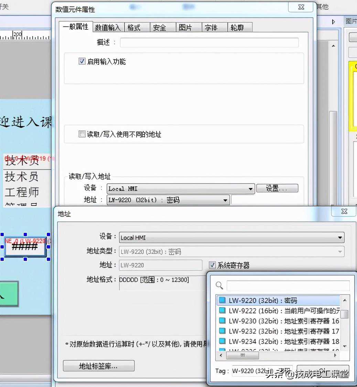Open the 地址类型 dropdown
Viewport: 357px width, 387px height.
(x=340, y=252)
